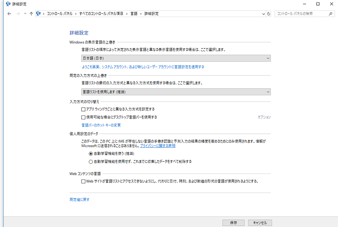This screenshot has width=338, height=227.
Task: Click the コントロール パネルの検索 search field
Action: 300,13
